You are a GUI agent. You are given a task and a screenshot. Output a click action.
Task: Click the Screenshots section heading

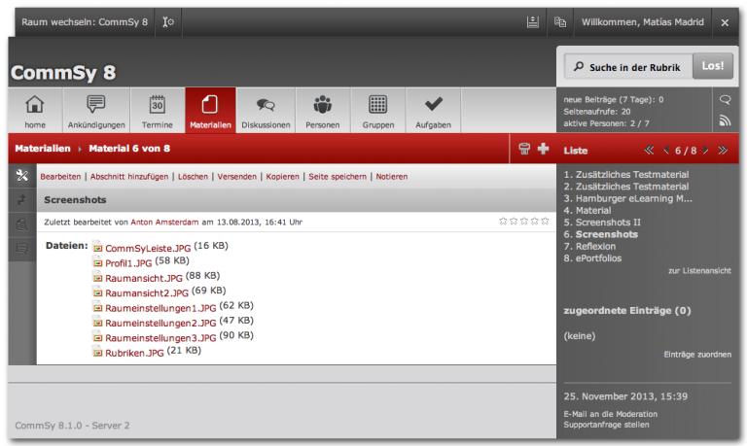point(75,200)
